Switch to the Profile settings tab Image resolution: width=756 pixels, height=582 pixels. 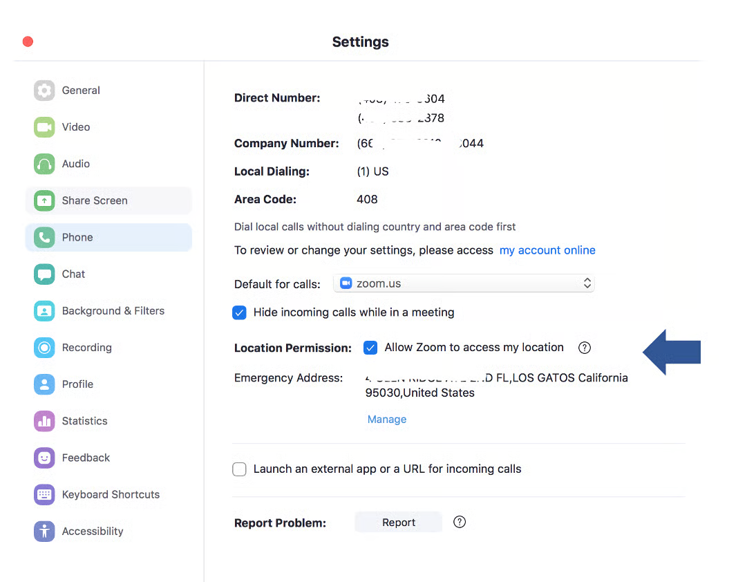pyautogui.click(x=77, y=384)
